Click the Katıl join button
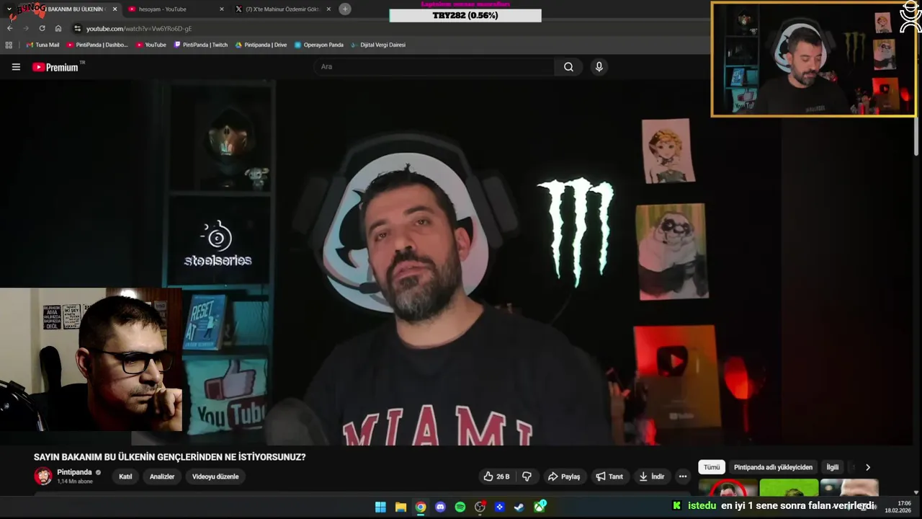The image size is (922, 519). pyautogui.click(x=125, y=476)
